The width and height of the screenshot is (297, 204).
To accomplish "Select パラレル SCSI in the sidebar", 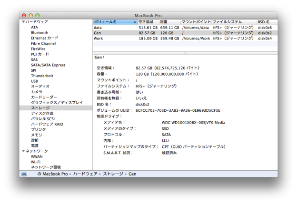I will pos(43,119).
